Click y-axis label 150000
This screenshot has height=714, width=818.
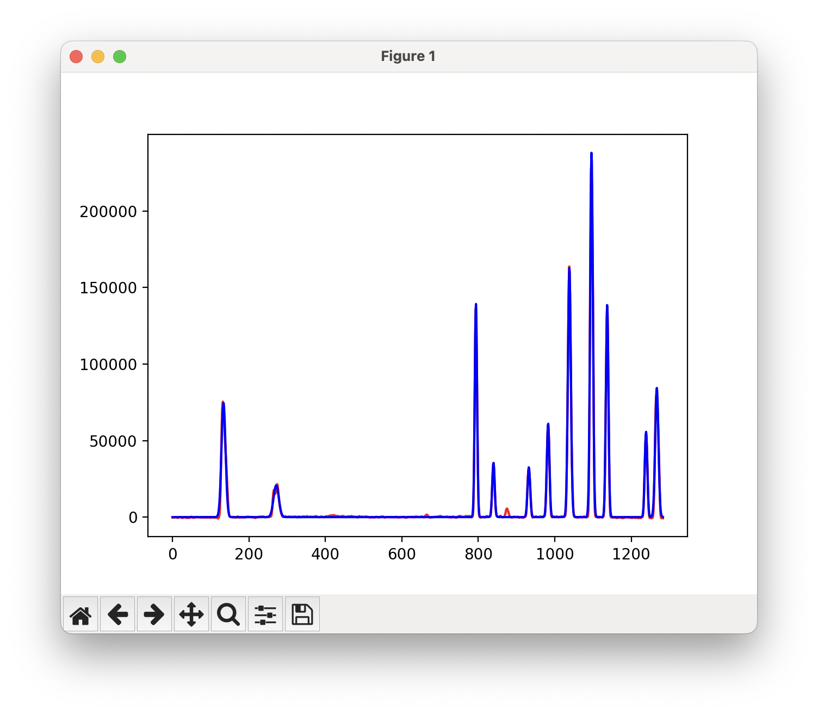click(x=108, y=288)
